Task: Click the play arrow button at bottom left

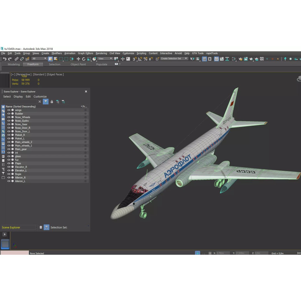Action: (x=5, y=234)
